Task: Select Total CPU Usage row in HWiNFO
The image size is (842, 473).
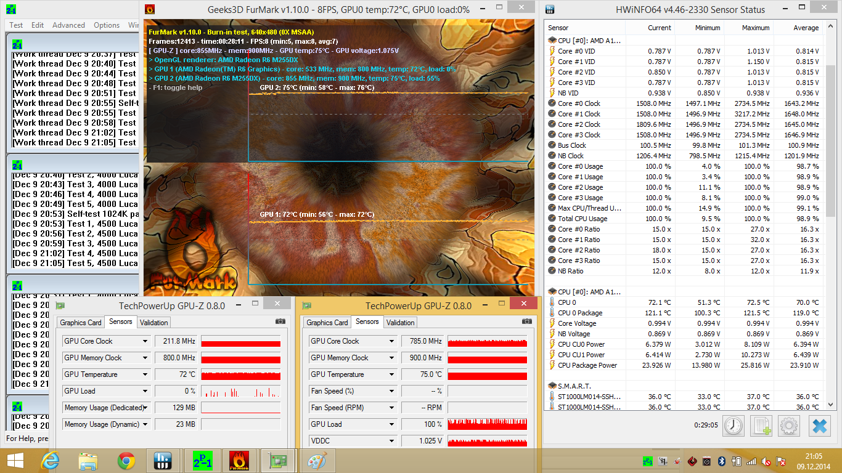Action: (685, 219)
